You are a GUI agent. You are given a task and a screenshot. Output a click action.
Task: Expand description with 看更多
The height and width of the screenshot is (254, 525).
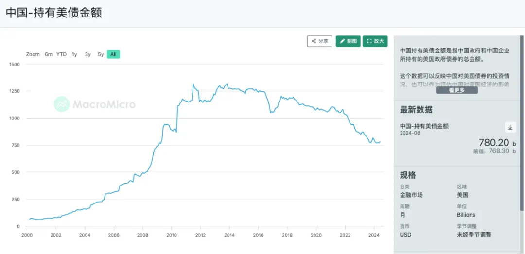[x=457, y=90]
